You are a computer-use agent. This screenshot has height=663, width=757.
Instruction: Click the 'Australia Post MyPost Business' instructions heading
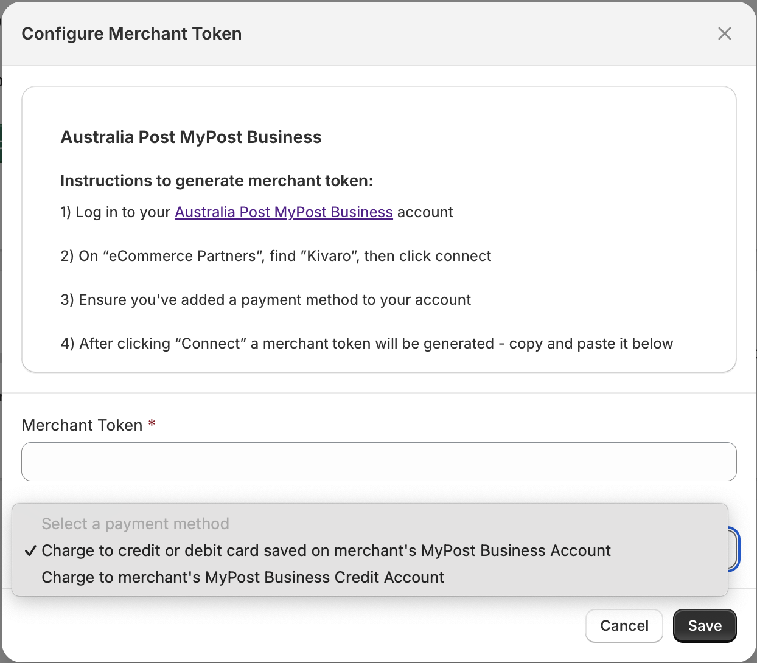click(x=190, y=137)
